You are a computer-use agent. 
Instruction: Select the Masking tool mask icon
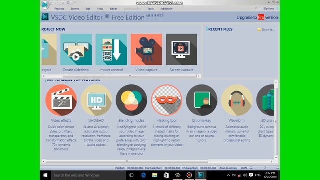coord(166,100)
